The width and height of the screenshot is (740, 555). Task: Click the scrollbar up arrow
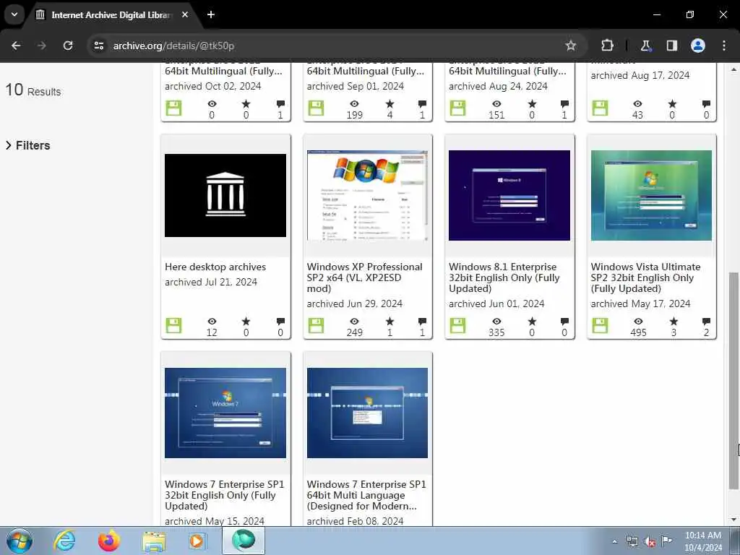734,69
